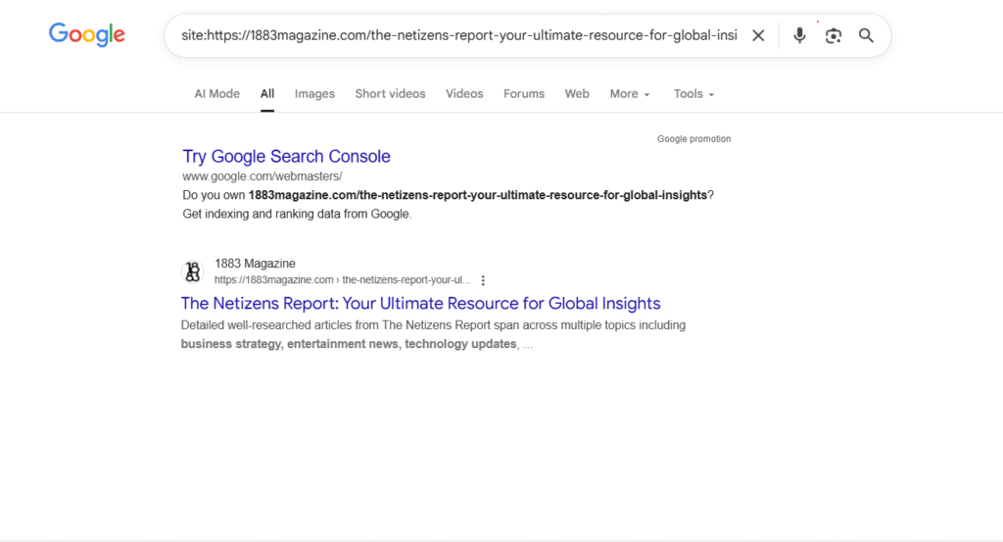Open the Videos tab
1003x542 pixels.
[464, 94]
